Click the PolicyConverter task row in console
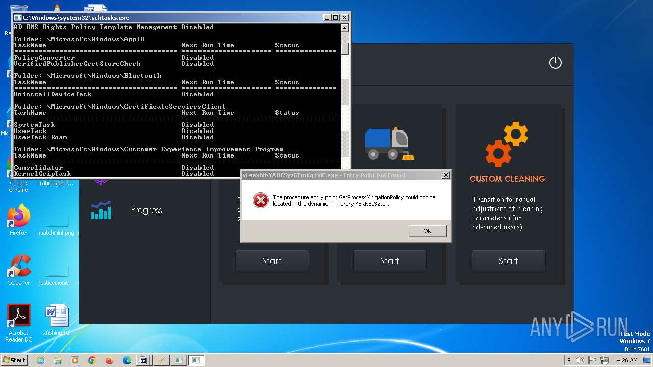This screenshot has width=653, height=367. (114, 58)
